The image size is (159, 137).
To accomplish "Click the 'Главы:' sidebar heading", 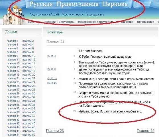I will (x=11, y=32).
